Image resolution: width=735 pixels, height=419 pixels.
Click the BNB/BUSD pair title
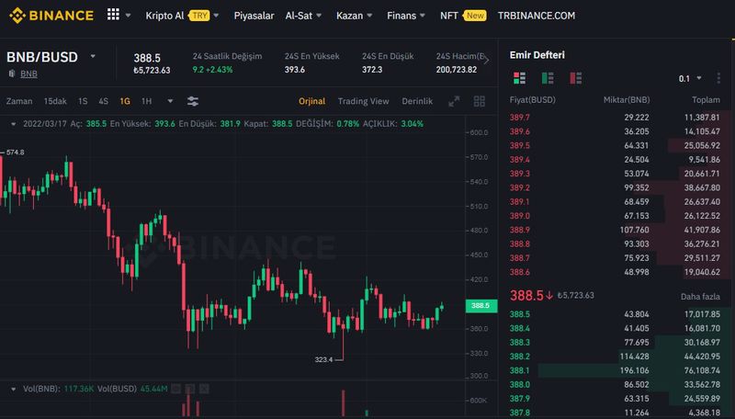click(x=42, y=57)
